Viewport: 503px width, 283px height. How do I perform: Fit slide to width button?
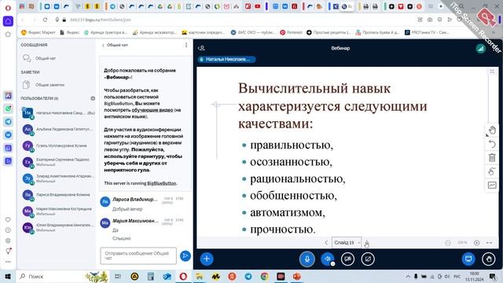point(489,243)
